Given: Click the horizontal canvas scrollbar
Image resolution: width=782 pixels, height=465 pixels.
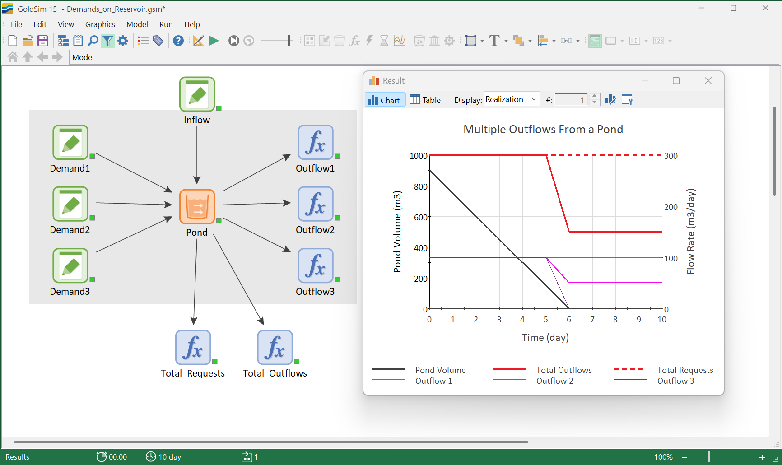Looking at the screenshot, I should [271, 442].
